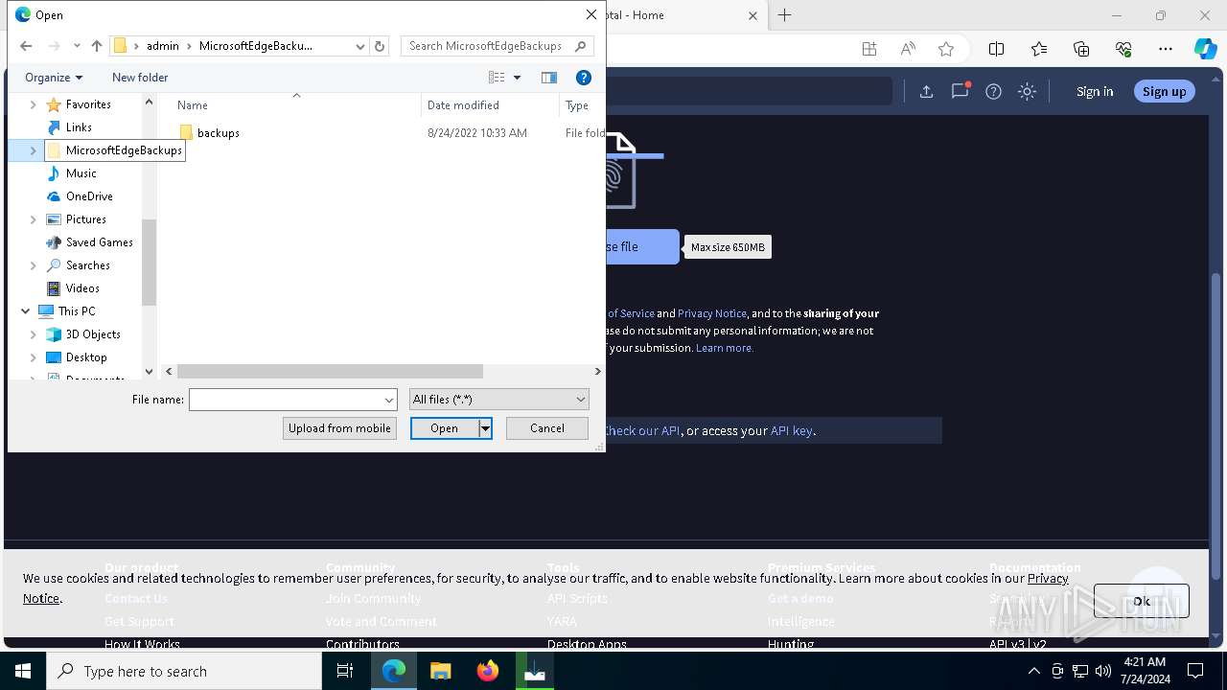This screenshot has height=690, width=1227.
Task: Open Task View on taskbar
Action: tap(345, 671)
